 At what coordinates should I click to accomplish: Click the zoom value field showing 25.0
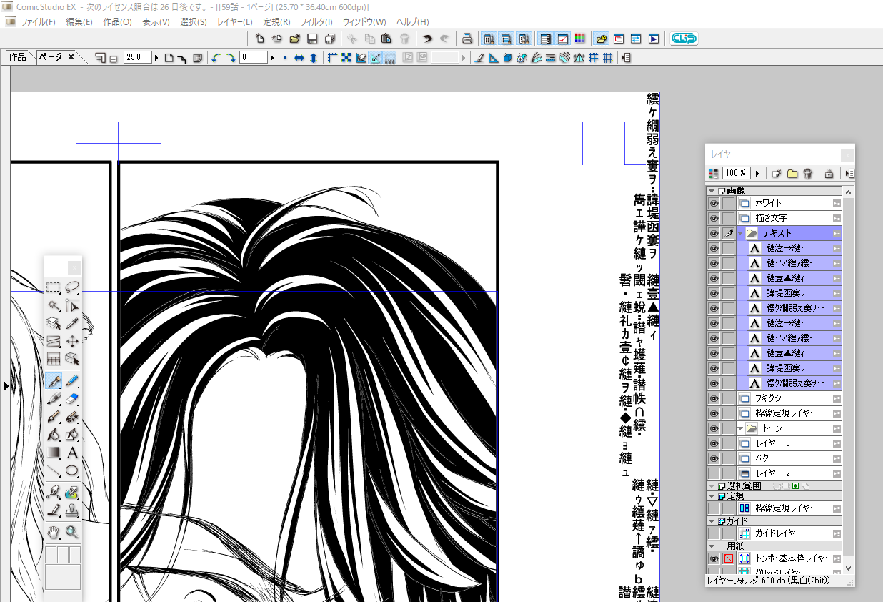click(x=137, y=57)
